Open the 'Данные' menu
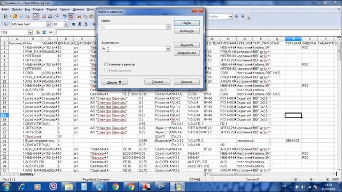Image resolution: width=342 pixels, height=192 pixels. [x=79, y=10]
